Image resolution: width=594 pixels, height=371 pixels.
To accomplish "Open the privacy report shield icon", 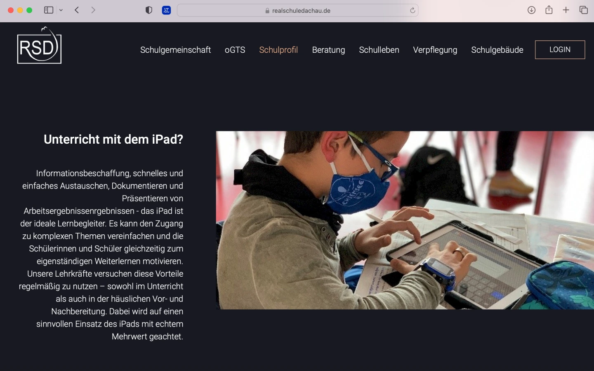I will click(149, 10).
